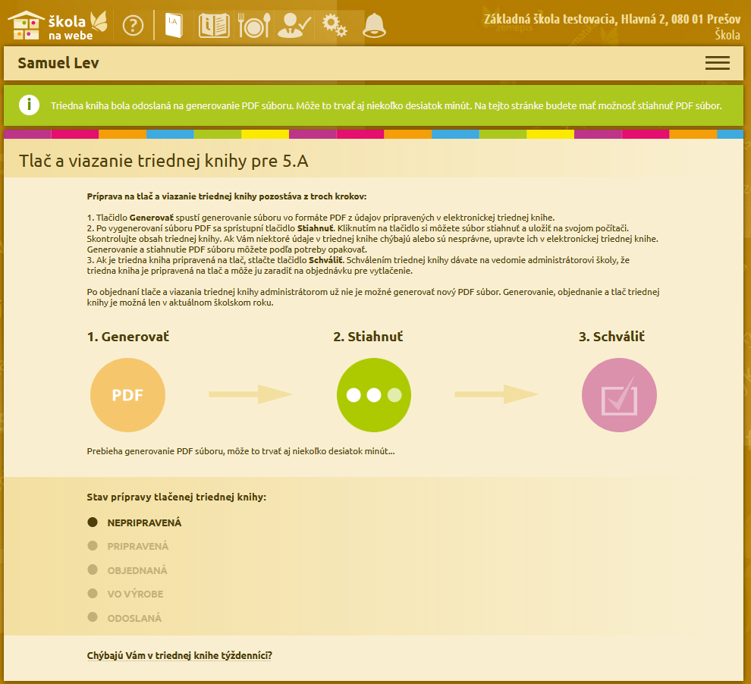Click the pink approve checkmark circle
Image resolution: width=751 pixels, height=684 pixels.
tap(619, 395)
